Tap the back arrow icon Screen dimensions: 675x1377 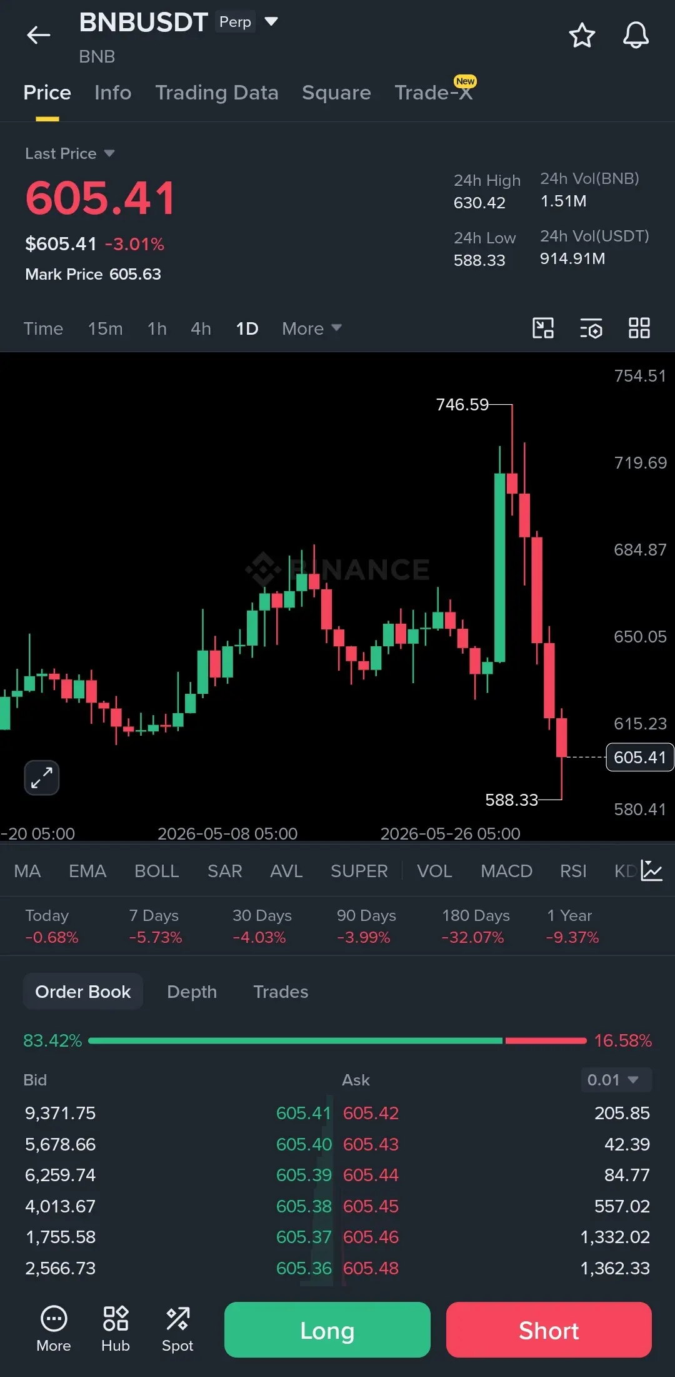(38, 35)
